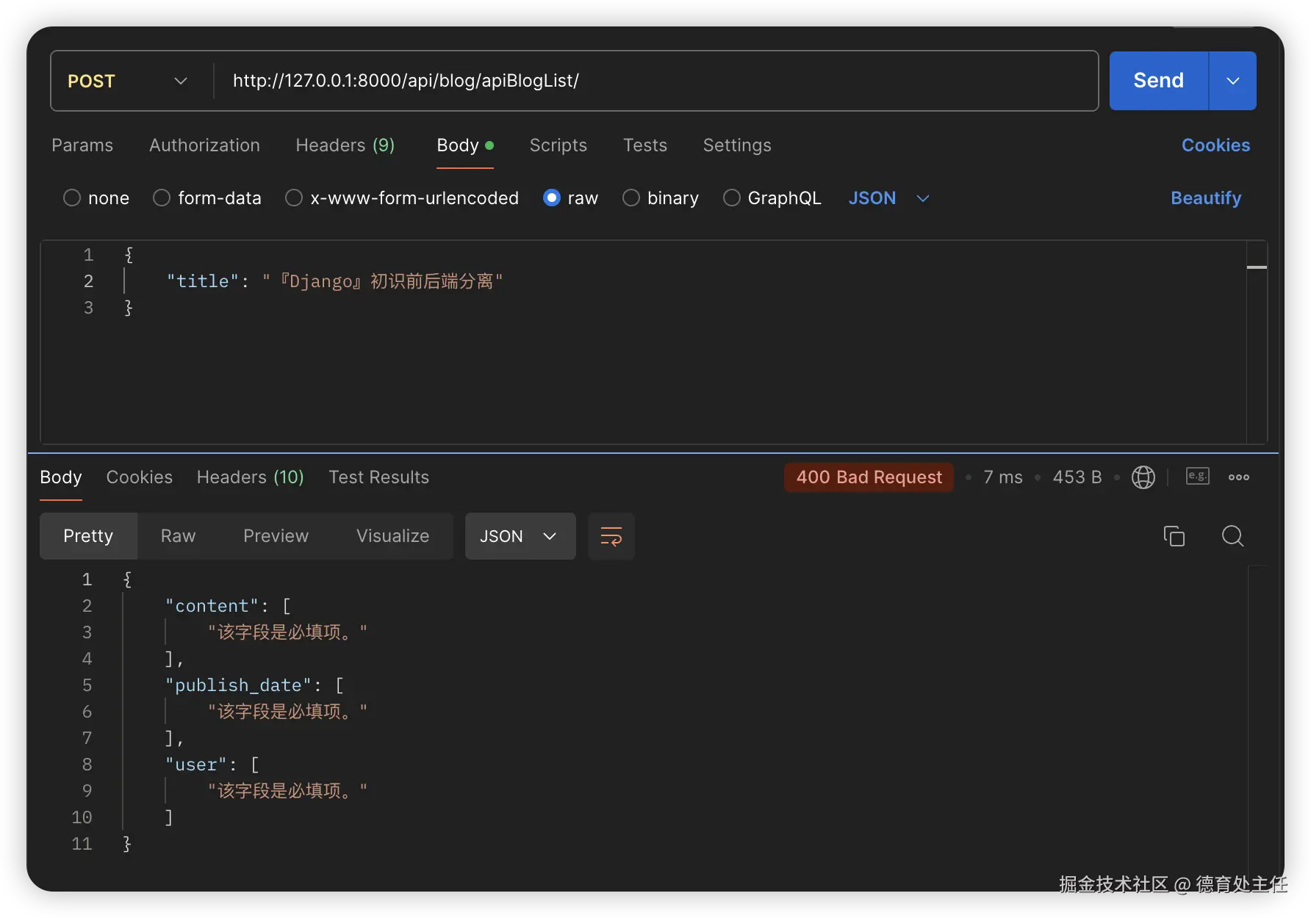Open the request Headers (9) tab
Viewport: 1311px width, 918px height.
coord(345,145)
